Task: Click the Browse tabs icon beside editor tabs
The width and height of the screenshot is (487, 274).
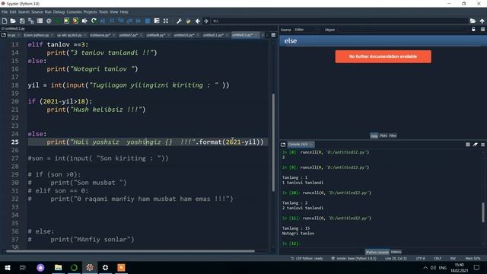Action: pos(4,35)
